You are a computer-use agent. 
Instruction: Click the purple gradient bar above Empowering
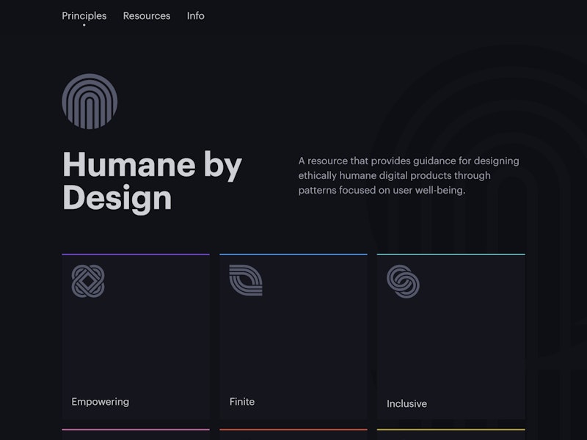pyautogui.click(x=135, y=252)
